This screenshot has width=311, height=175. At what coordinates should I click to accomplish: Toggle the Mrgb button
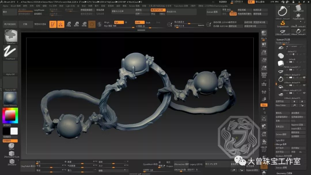[107, 22]
